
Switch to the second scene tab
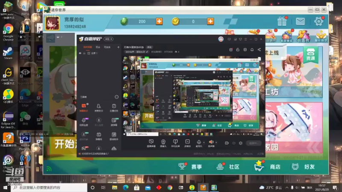(98, 47)
